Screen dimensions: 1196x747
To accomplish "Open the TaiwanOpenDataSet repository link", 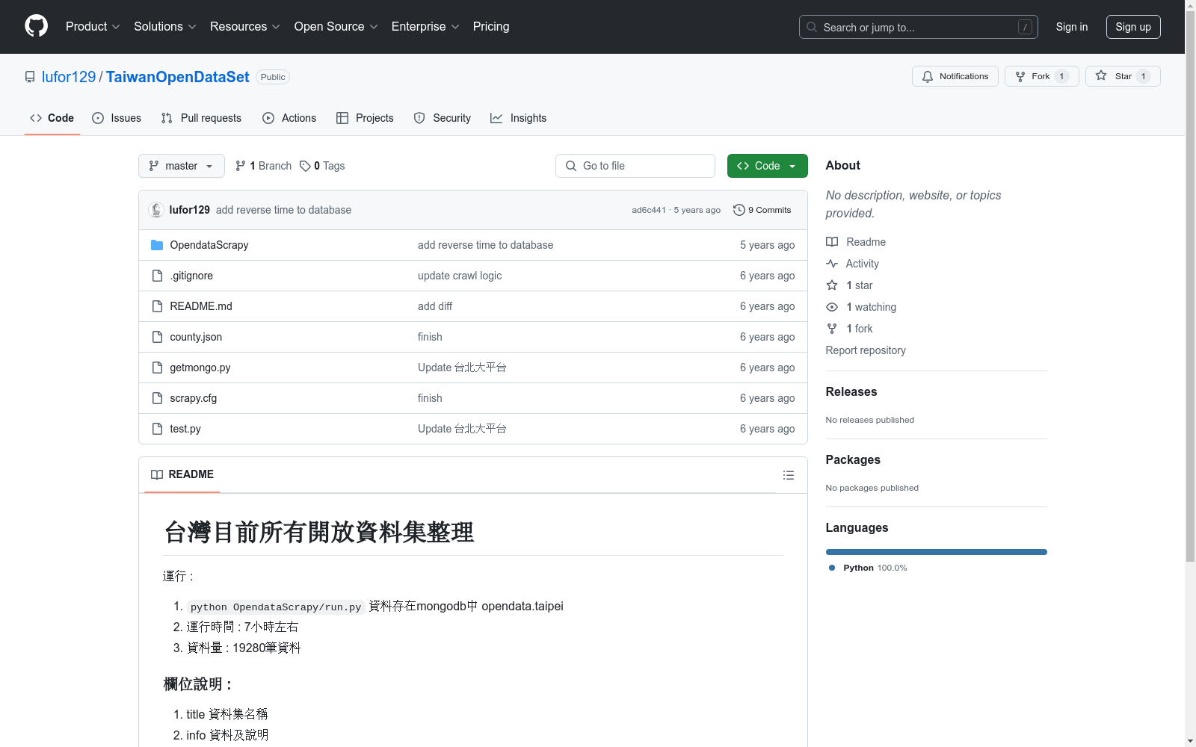I will tap(178, 77).
